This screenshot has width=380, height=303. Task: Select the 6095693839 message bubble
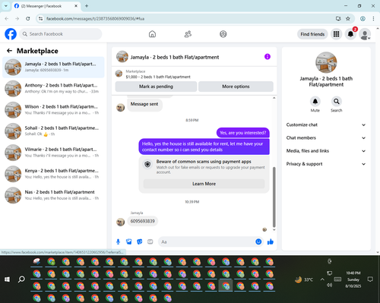pyautogui.click(x=142, y=221)
